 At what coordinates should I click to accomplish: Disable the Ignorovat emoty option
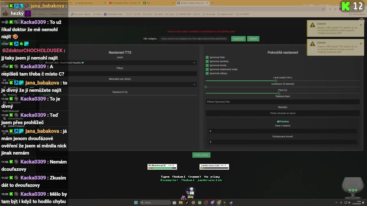pyautogui.click(x=207, y=65)
